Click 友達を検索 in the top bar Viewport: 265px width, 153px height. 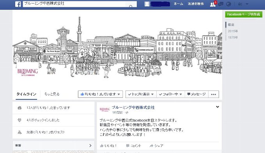(x=196, y=4)
